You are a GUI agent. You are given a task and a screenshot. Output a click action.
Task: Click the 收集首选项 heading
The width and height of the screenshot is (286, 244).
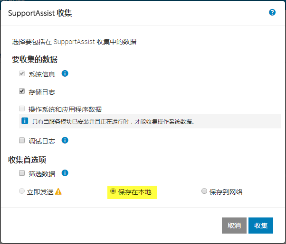27,160
